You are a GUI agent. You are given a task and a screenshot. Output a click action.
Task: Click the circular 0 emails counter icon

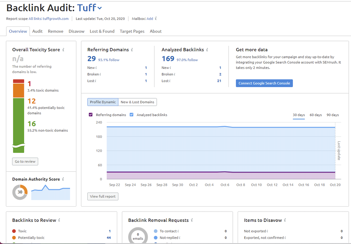coord(137,235)
